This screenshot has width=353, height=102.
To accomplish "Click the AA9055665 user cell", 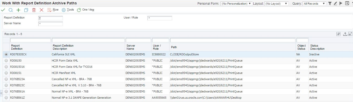I will click(159, 98).
